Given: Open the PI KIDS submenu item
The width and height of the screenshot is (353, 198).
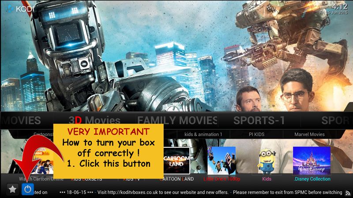Looking at the screenshot, I should coord(256,134).
